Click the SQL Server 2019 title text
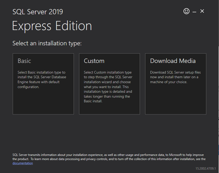Screen dimensions: 219x173 click(x=38, y=12)
